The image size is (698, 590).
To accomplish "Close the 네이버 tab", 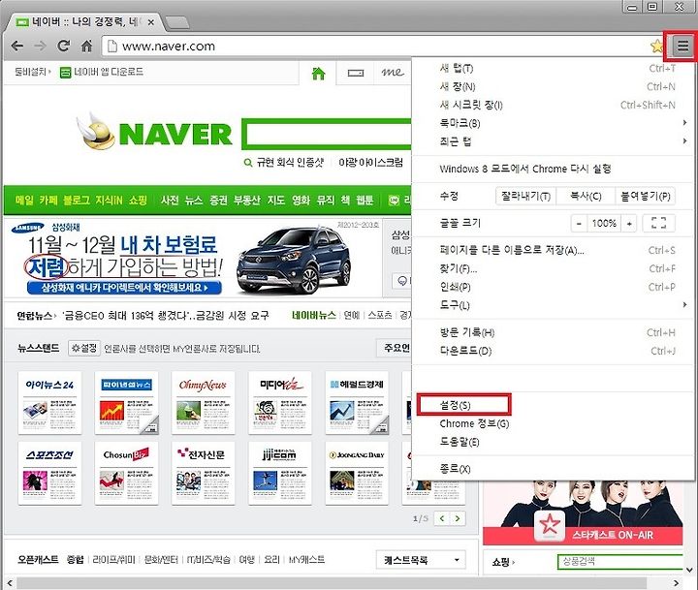I will [151, 22].
